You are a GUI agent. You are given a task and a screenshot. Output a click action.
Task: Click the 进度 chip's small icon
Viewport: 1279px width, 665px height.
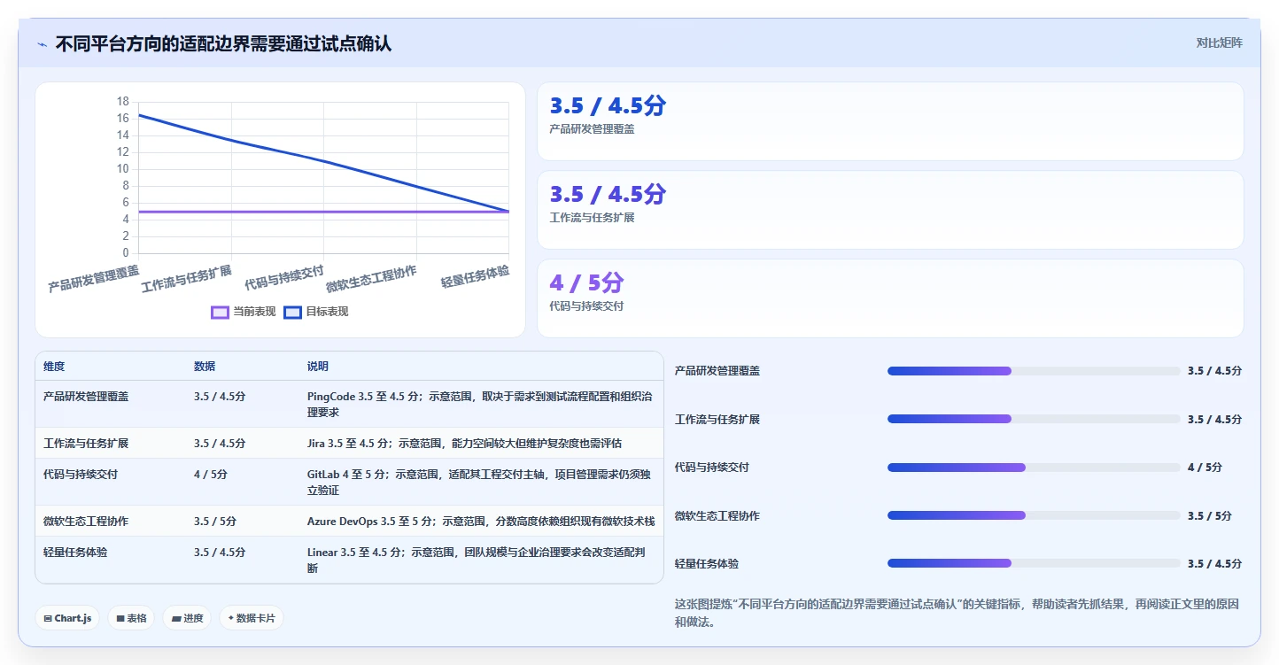[175, 618]
